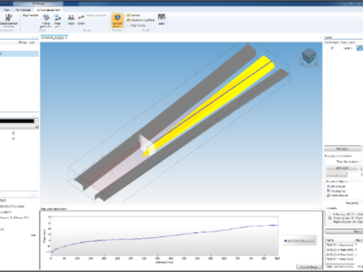
Task: Toggle the crossing nose checkbox
Action: [x=328, y=191]
